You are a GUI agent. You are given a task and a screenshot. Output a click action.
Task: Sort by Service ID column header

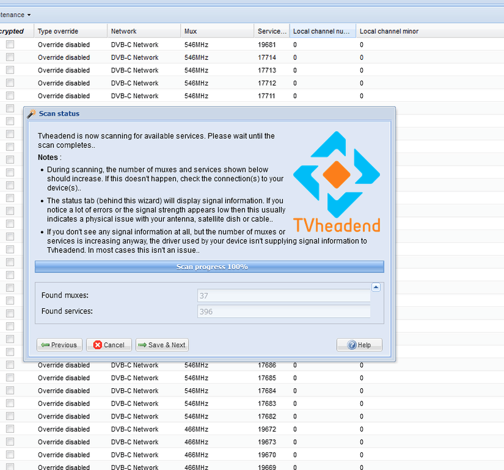point(272,31)
